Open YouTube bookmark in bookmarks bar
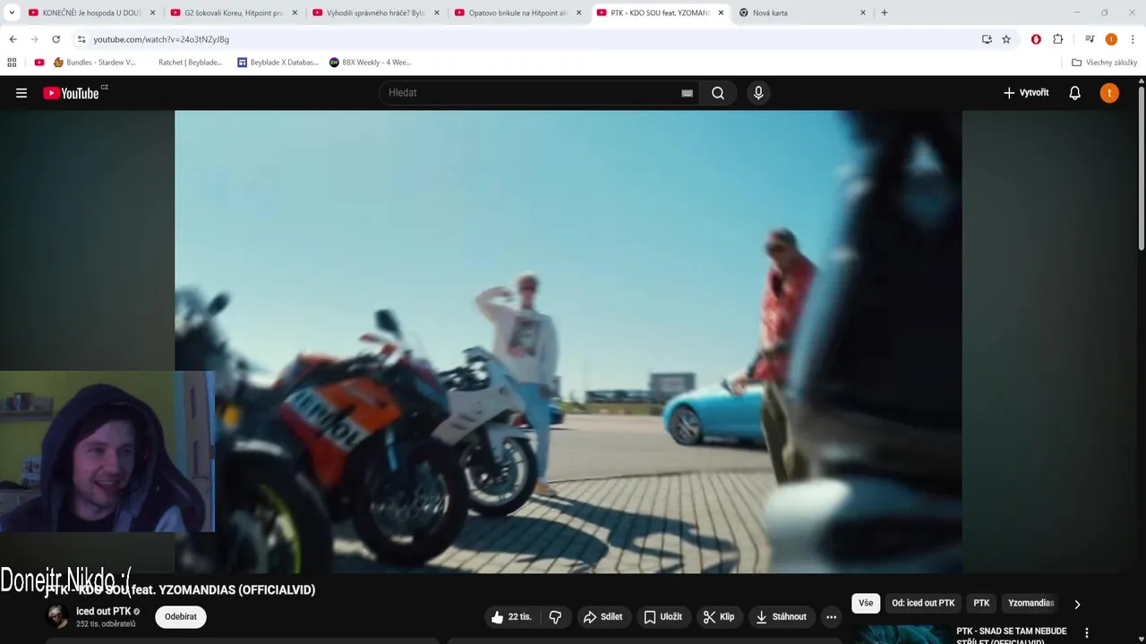 coord(39,63)
